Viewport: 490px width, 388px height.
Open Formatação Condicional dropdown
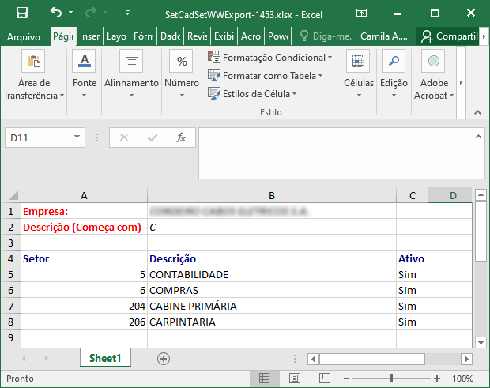pyautogui.click(x=270, y=58)
